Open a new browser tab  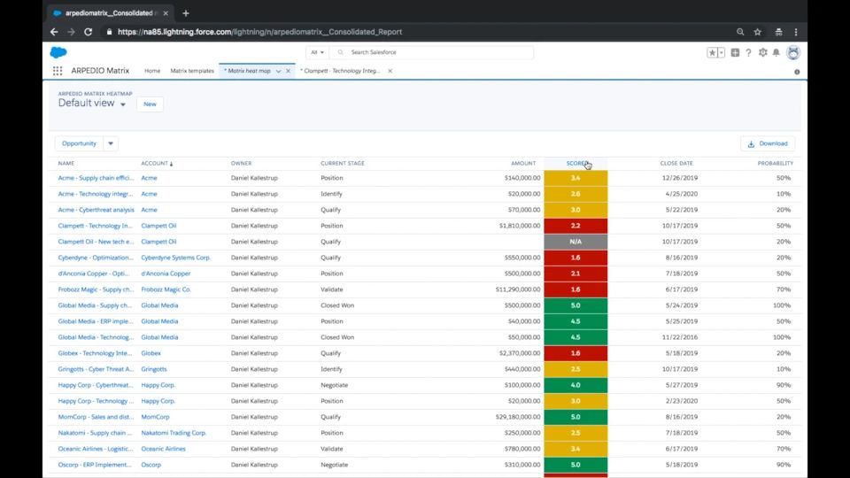click(185, 13)
